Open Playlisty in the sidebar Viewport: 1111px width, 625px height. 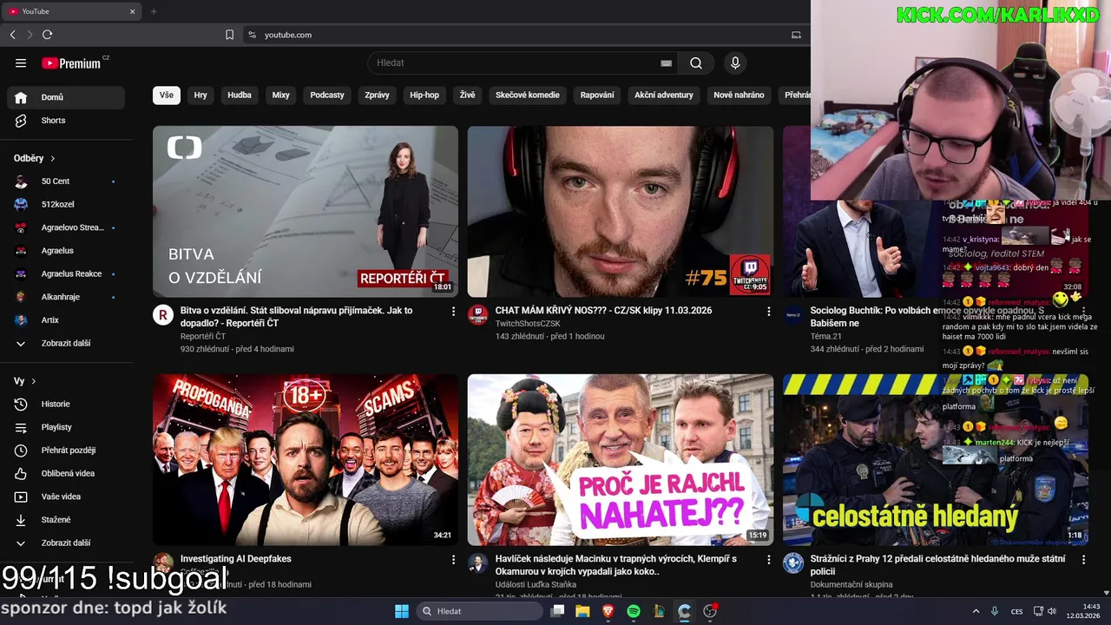click(x=66, y=427)
